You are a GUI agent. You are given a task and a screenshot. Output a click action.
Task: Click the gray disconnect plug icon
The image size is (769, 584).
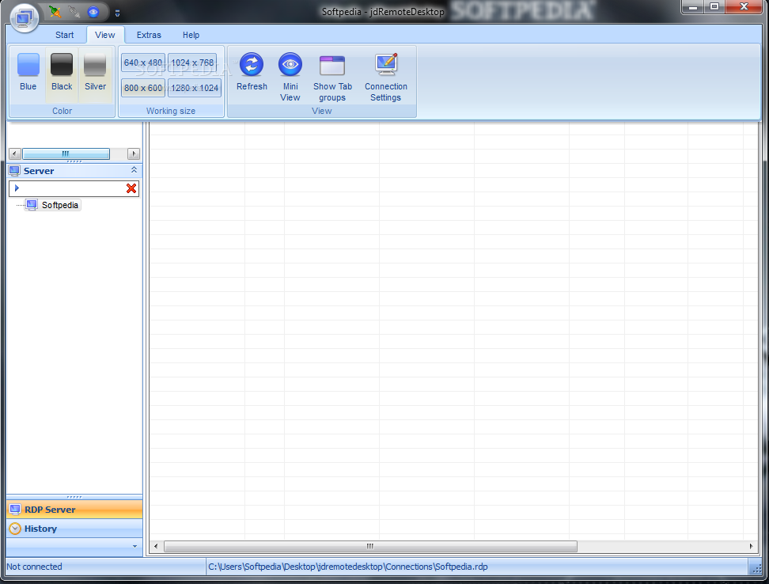(x=74, y=12)
